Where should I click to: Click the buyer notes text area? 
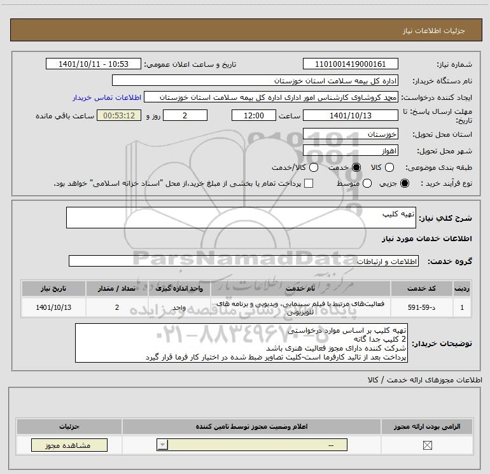click(x=241, y=343)
